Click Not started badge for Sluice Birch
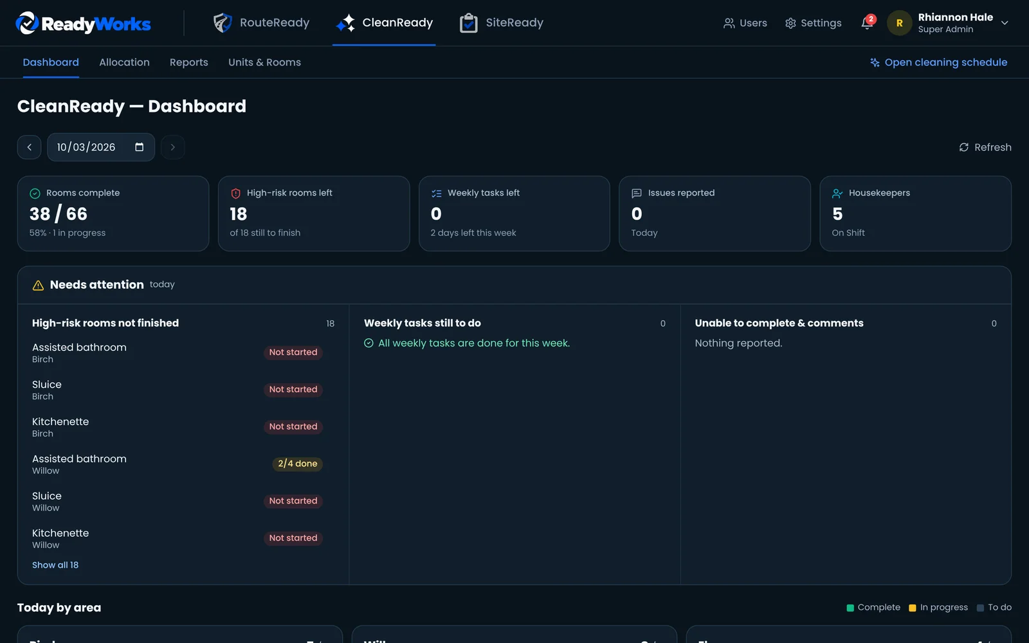Screen dimensions: 1029x643 (293, 390)
